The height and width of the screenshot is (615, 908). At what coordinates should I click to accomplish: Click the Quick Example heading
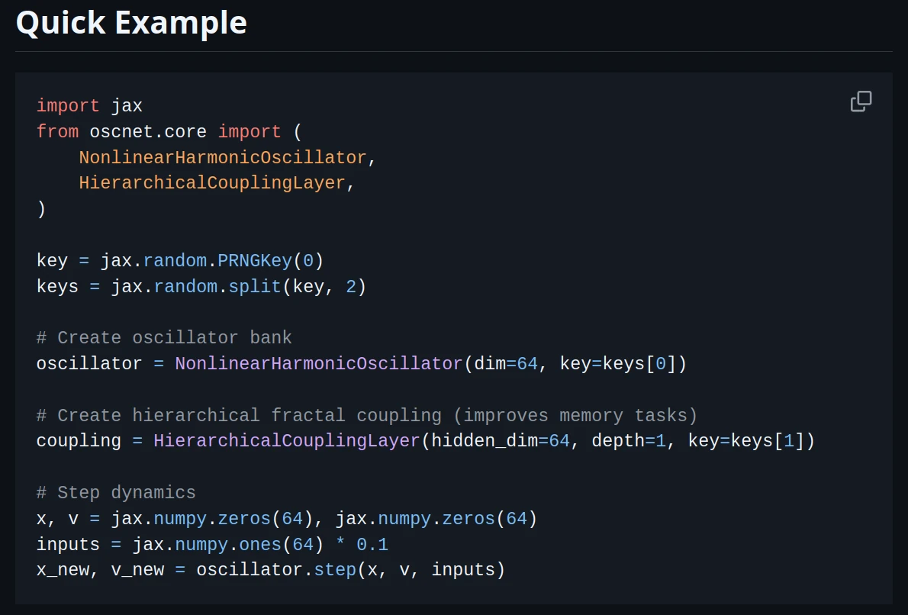pos(131,23)
